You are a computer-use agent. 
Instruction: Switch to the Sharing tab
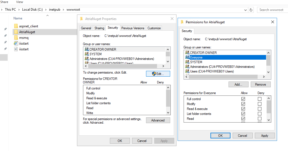pos(99,28)
